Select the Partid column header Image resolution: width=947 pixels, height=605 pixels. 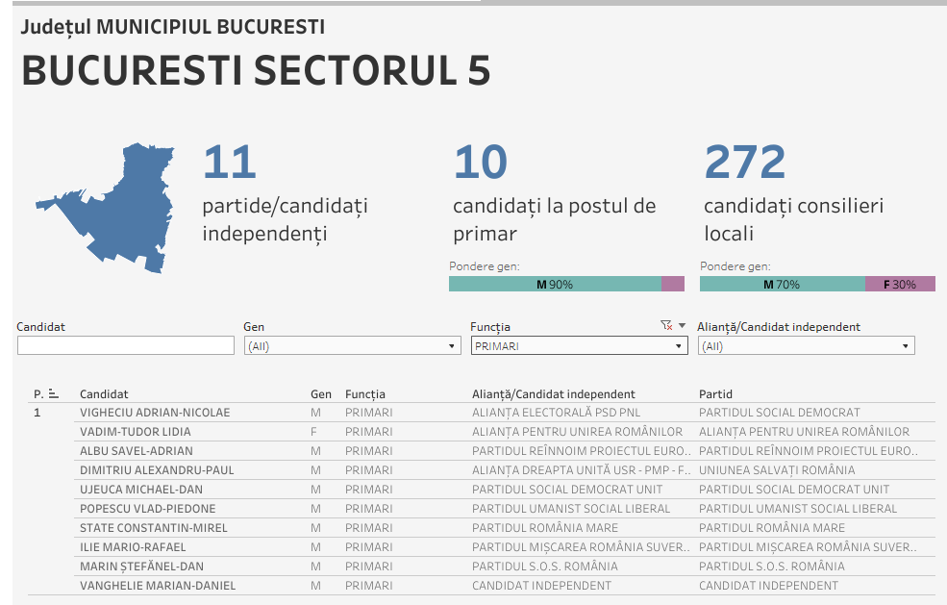(x=715, y=394)
